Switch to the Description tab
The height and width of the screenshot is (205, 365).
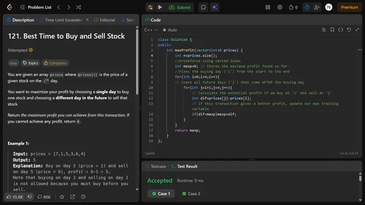coord(20,20)
